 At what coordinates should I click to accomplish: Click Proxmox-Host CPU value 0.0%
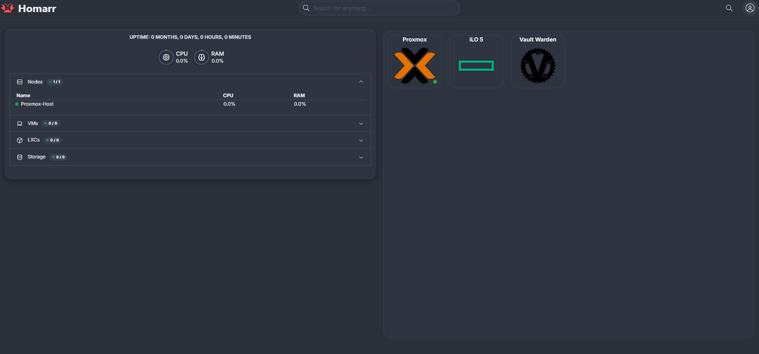point(229,104)
